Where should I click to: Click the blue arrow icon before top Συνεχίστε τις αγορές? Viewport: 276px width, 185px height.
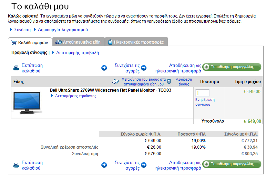point(104,68)
